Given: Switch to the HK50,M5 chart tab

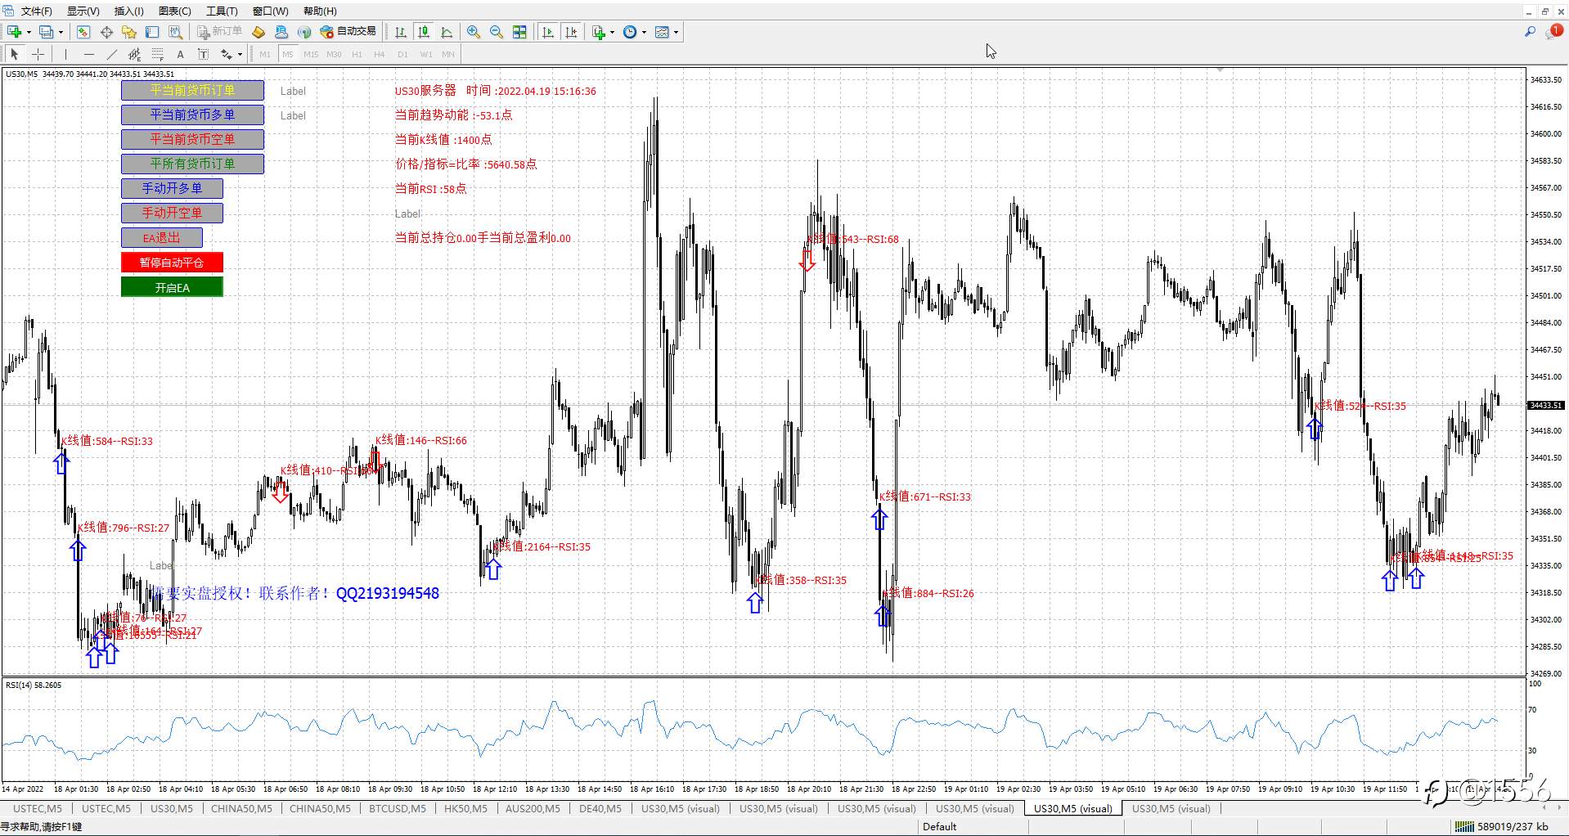Looking at the screenshot, I should click(x=465, y=808).
